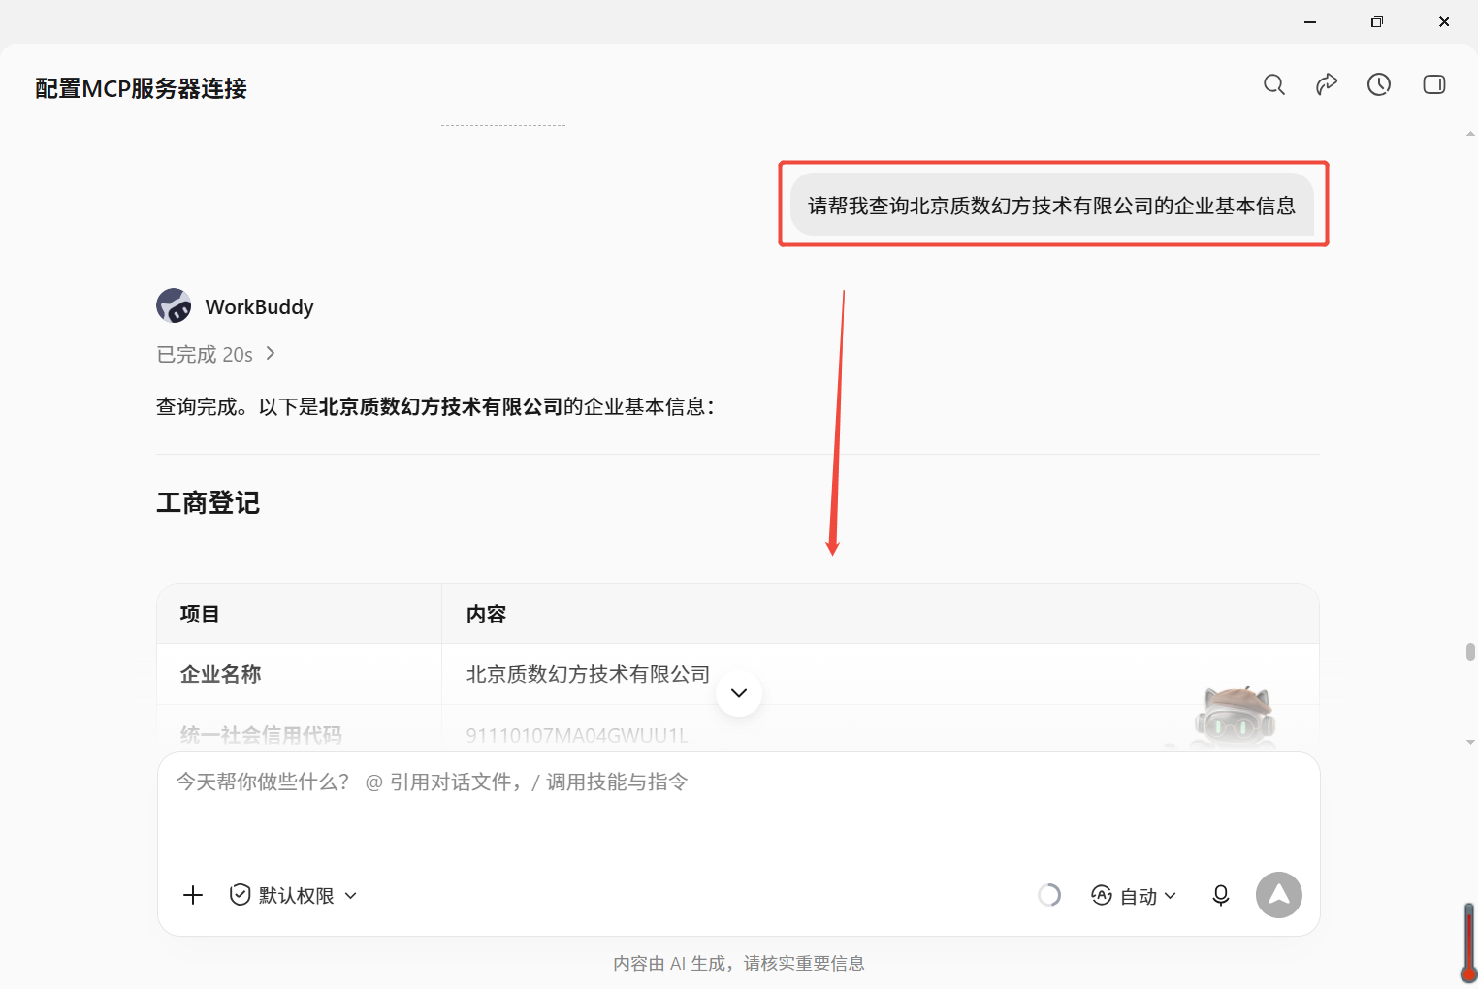
Task: Close the WorkBuddy window
Action: (x=1444, y=21)
